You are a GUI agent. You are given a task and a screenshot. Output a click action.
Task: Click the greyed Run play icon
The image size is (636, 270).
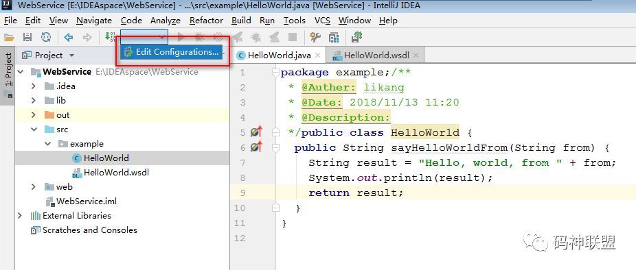(x=181, y=37)
